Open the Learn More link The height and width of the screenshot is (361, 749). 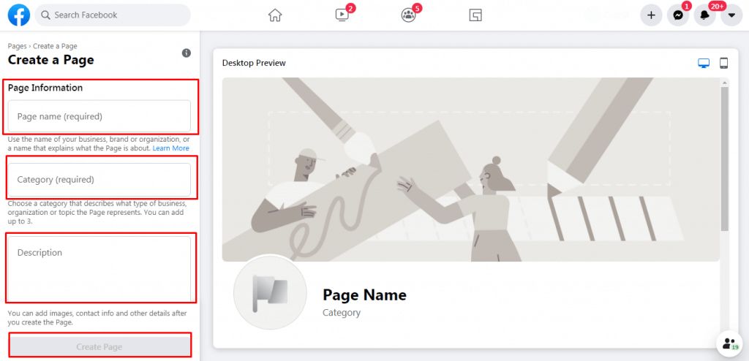point(171,148)
